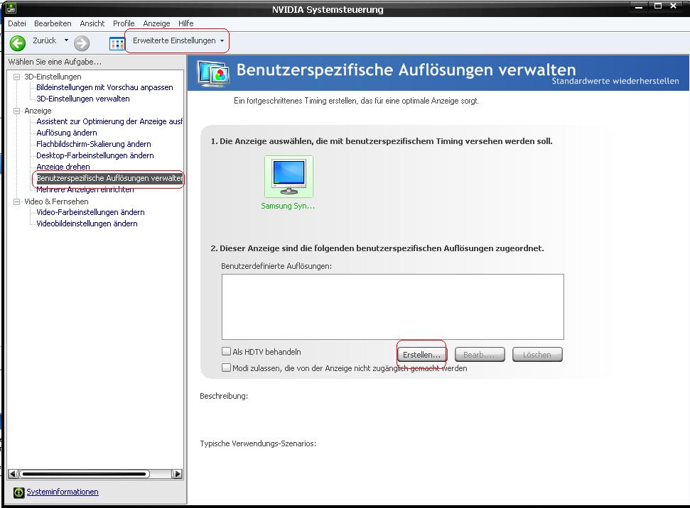Select Mehrere Anzeigen einrichten
Screen dimensions: 690x508
coord(85,190)
